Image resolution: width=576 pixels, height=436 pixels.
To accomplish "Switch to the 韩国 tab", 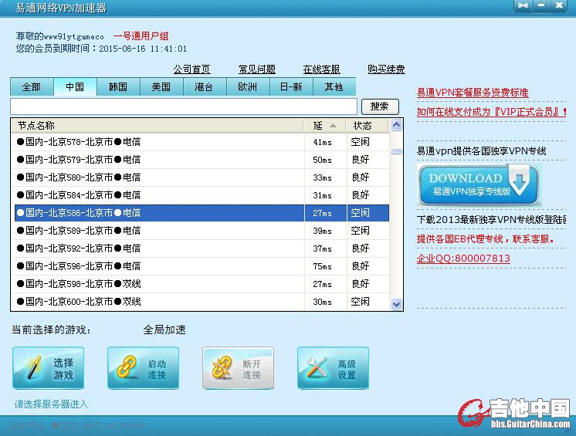I will (118, 87).
